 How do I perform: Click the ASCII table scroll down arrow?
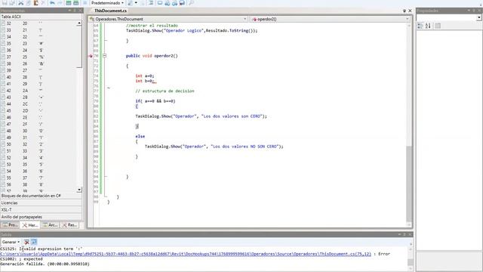coord(79,190)
